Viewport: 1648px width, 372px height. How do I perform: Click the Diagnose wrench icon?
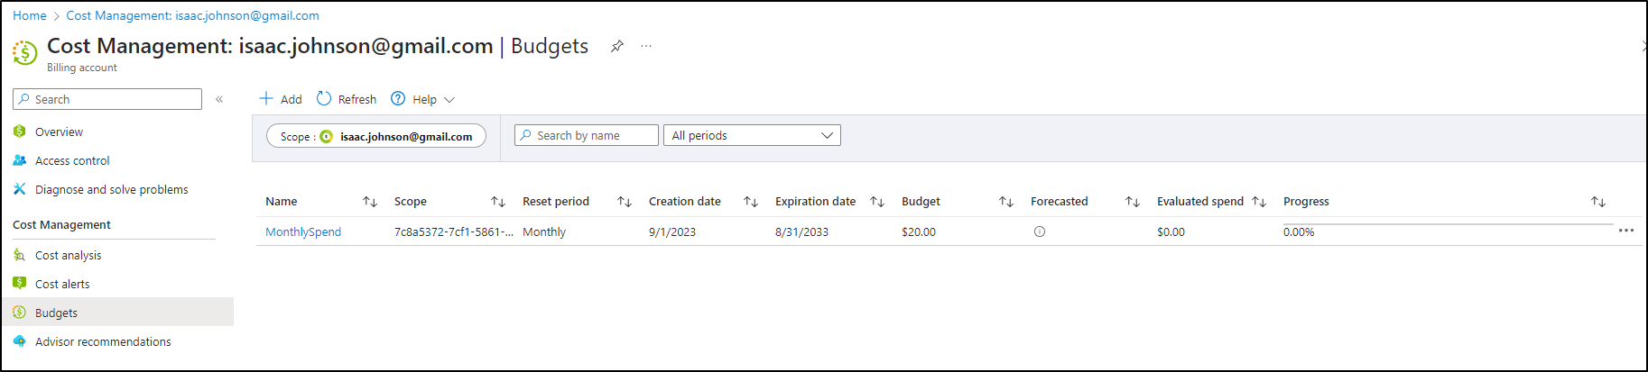[x=20, y=189]
